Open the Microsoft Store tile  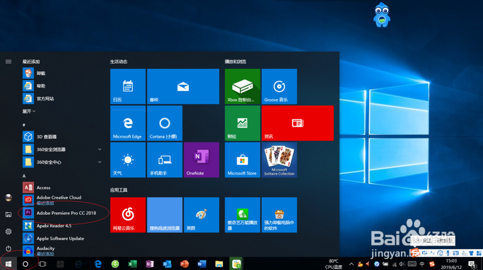(242, 160)
